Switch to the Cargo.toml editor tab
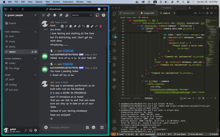Image resolution: width=220 pixels, height=137 pixels. point(148,13)
